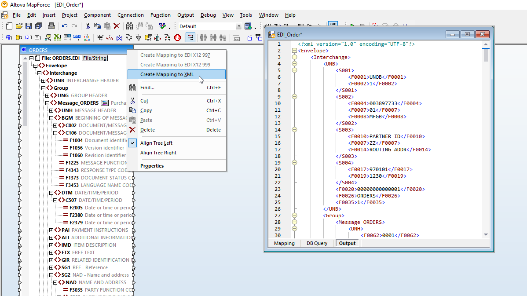Toggle the highlighted connections view toolbar button
527x296 pixels.
coord(190,38)
